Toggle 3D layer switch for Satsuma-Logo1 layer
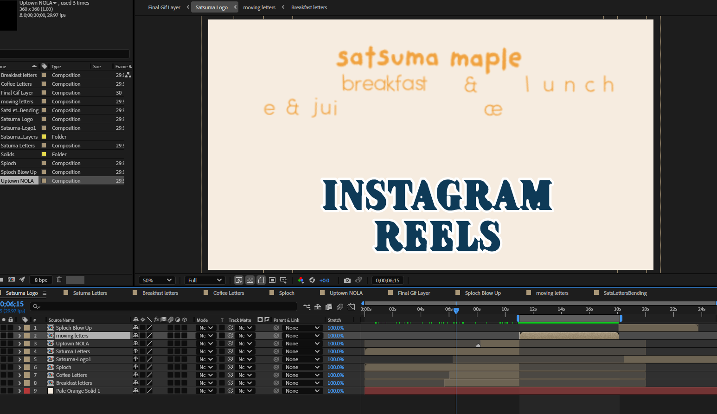 [184, 359]
